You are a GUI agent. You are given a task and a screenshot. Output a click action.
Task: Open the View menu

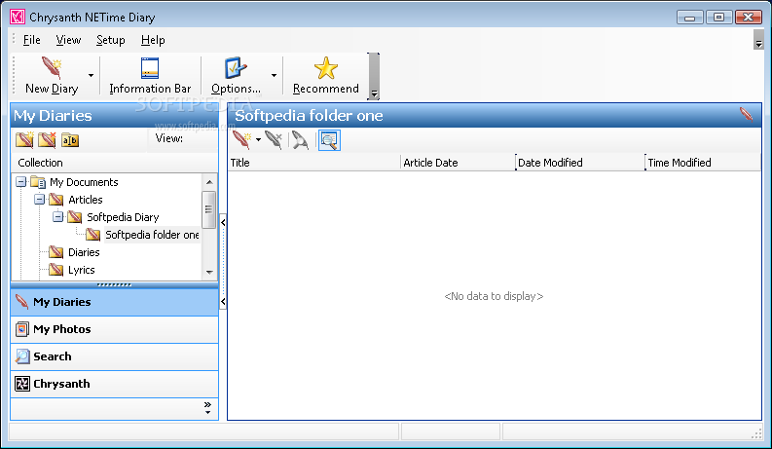tap(68, 40)
